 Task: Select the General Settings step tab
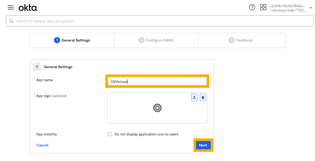pos(72,40)
